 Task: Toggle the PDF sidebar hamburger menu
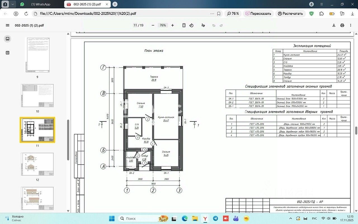point(8,25)
